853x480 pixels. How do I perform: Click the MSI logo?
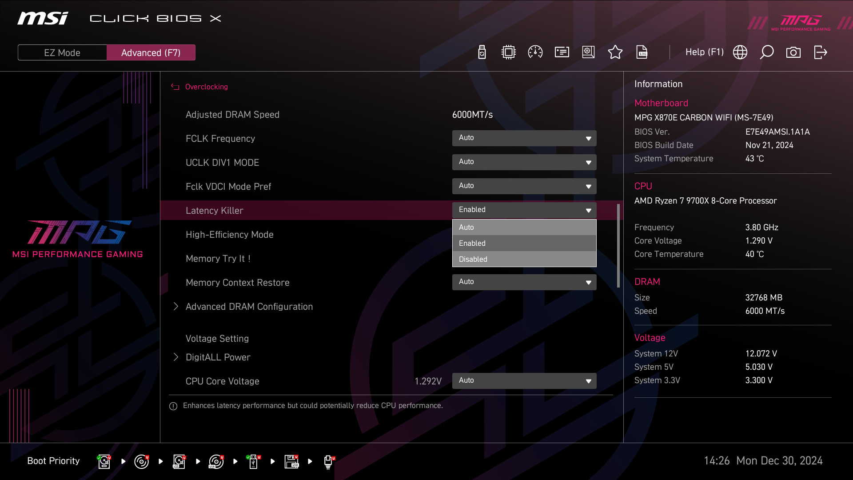tap(43, 18)
